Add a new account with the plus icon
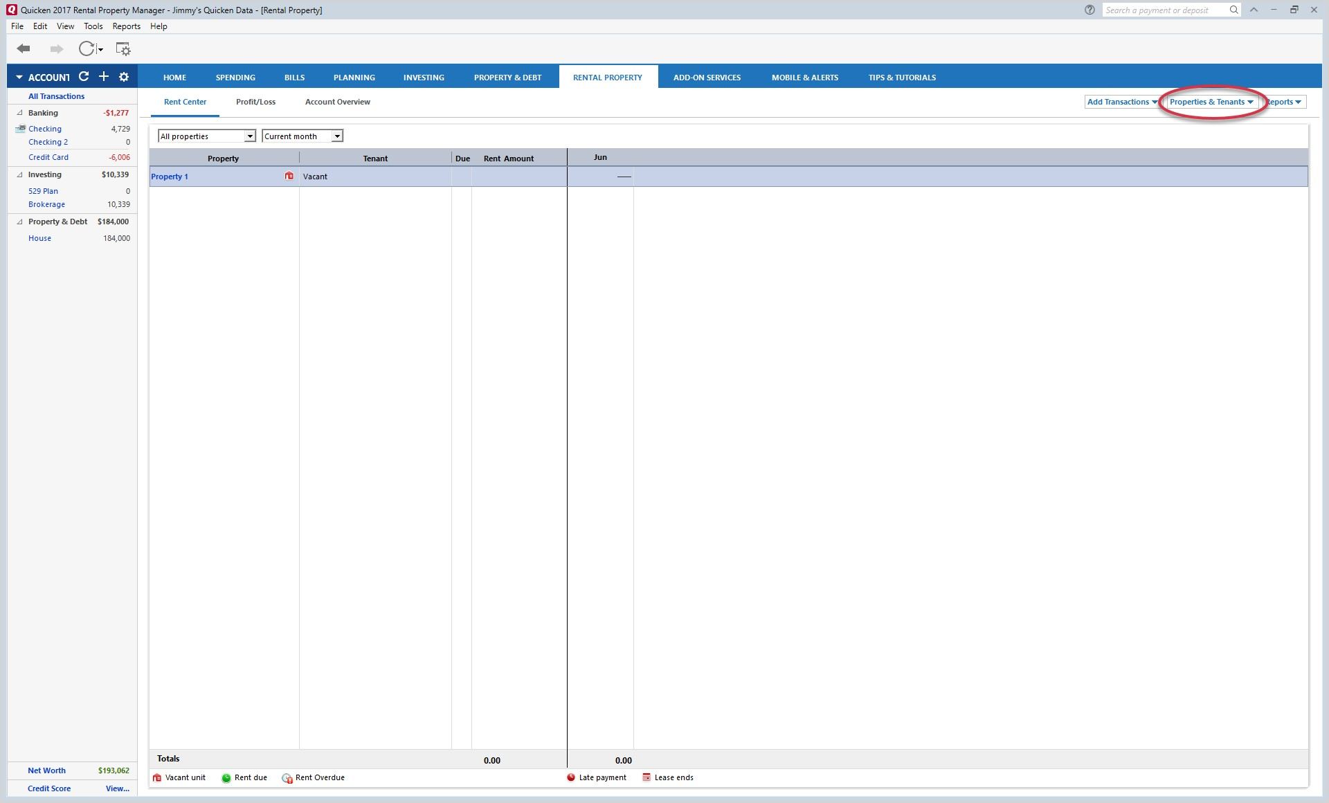The image size is (1329, 803). (104, 77)
